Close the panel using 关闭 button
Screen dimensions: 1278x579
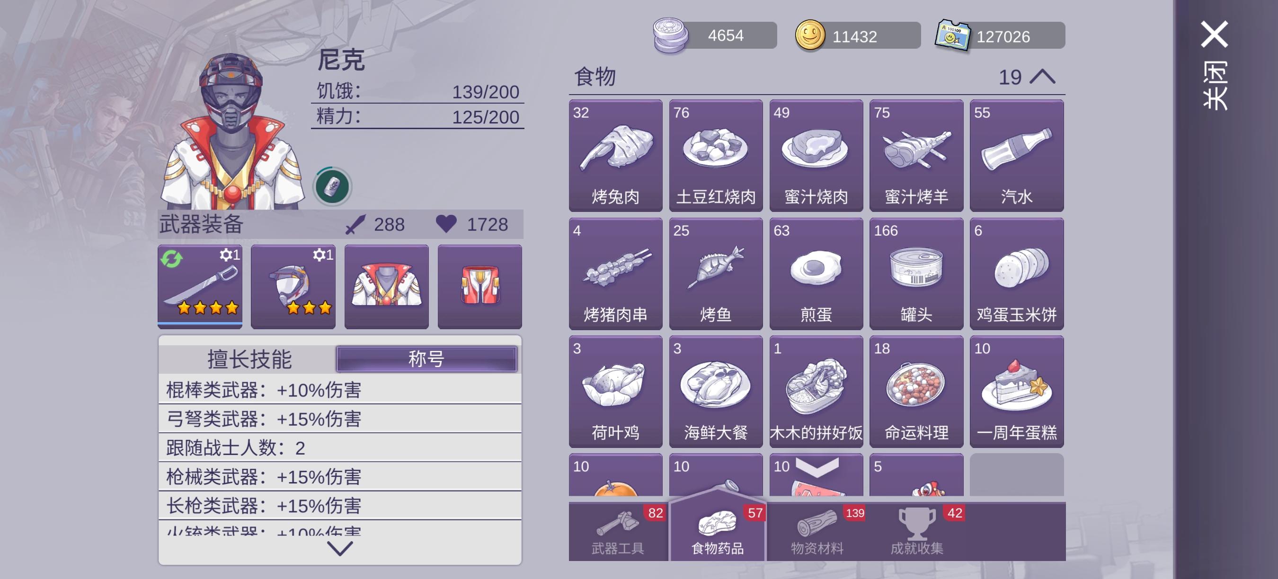1215,64
